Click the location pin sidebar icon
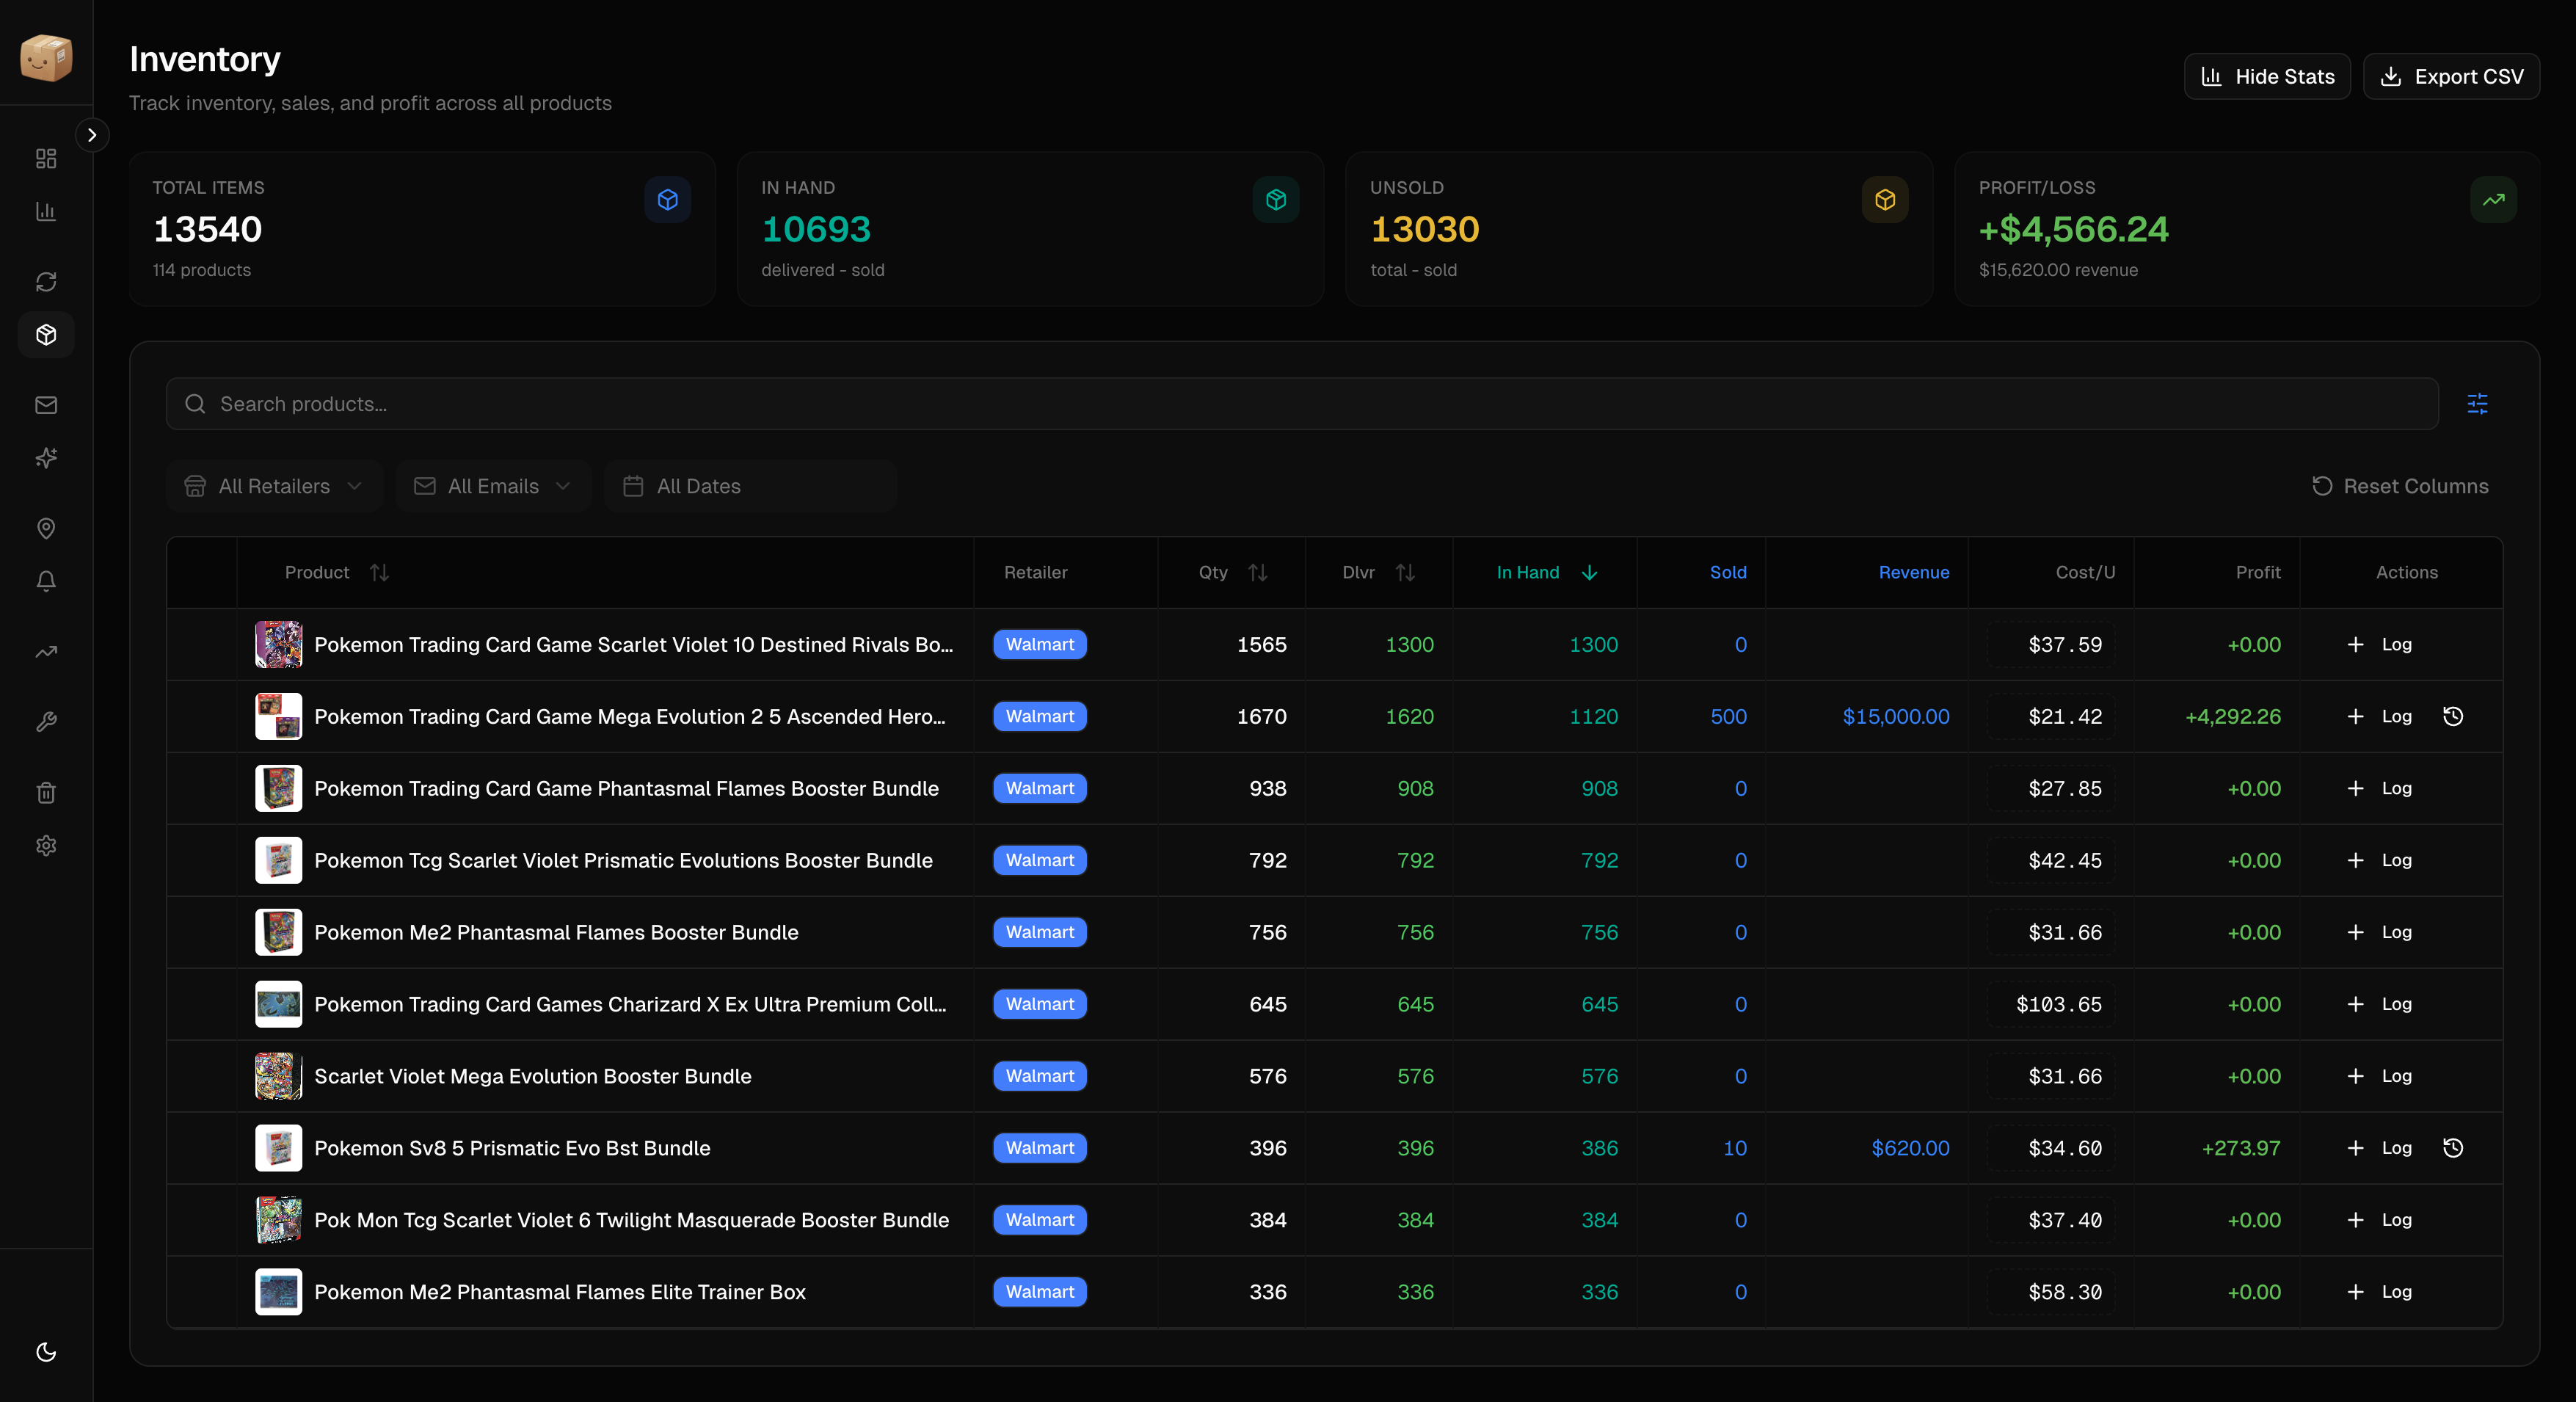 46,528
